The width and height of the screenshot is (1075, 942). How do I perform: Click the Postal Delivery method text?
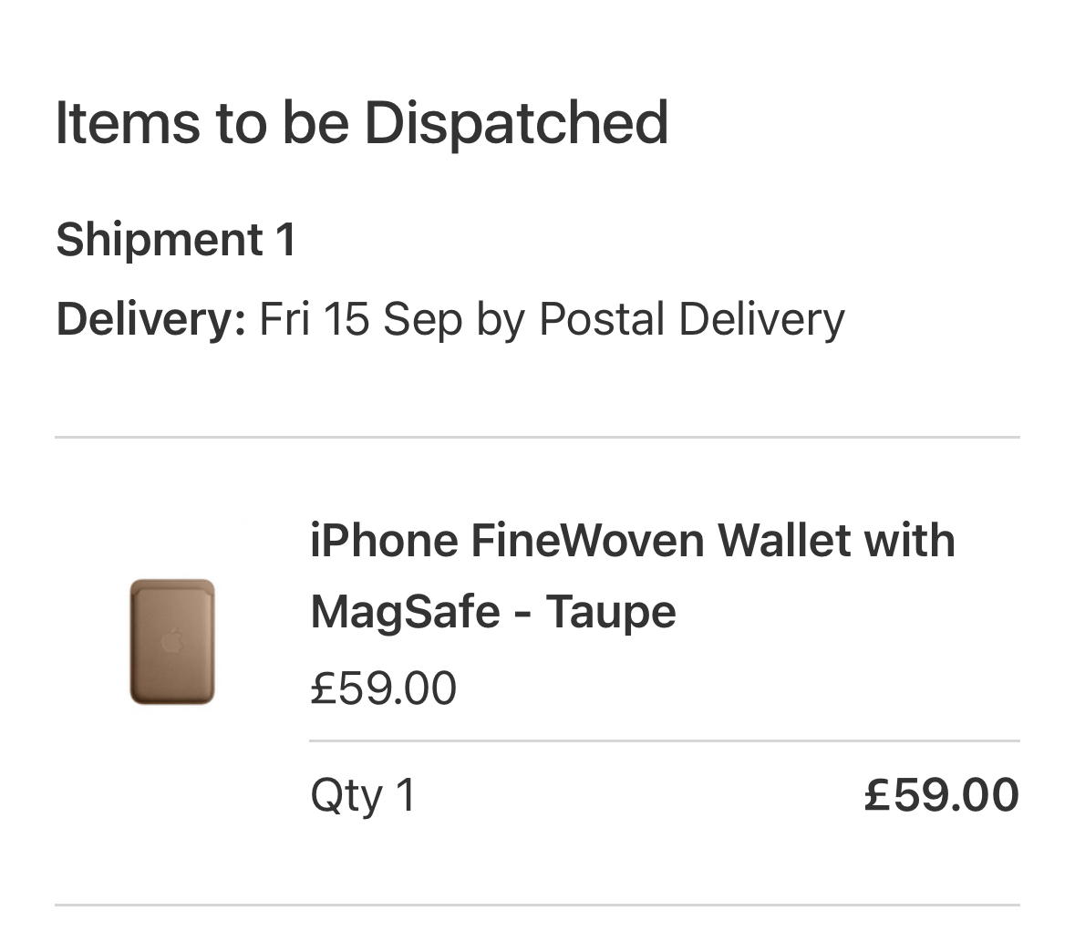click(x=692, y=319)
